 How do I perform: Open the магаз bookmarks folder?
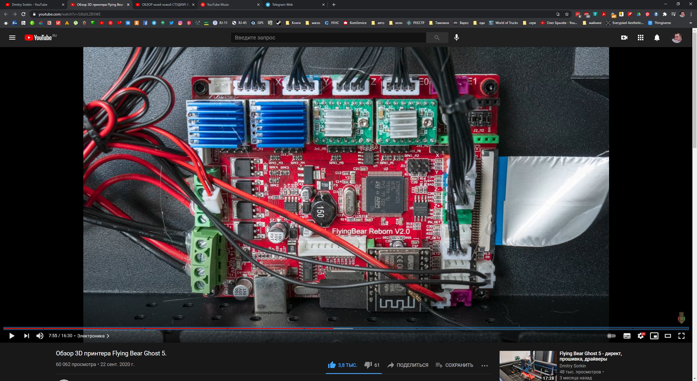pyautogui.click(x=313, y=23)
